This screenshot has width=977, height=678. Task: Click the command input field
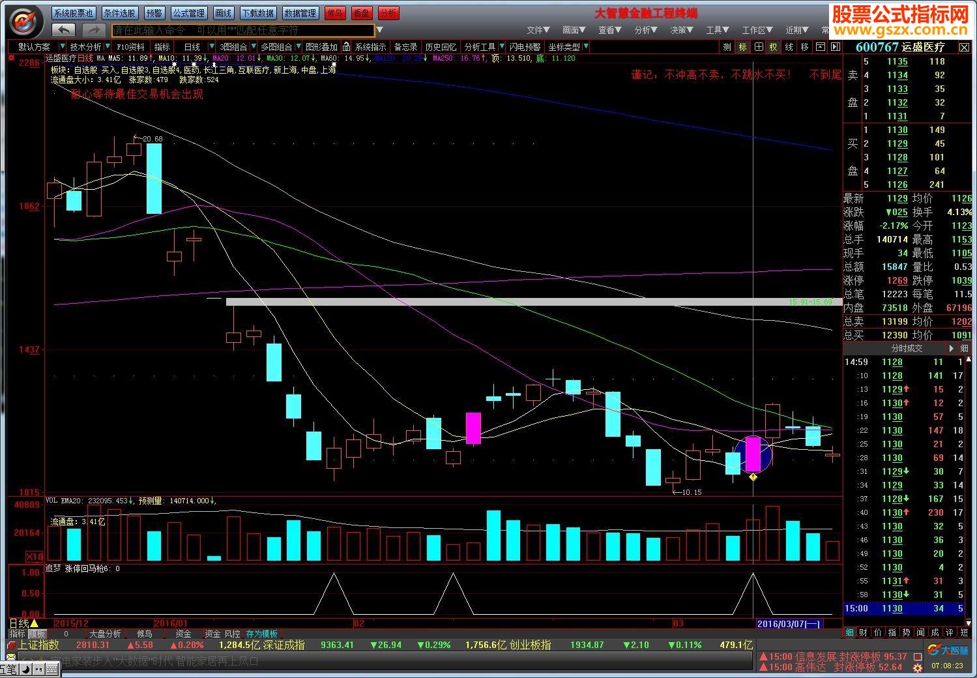[243, 30]
